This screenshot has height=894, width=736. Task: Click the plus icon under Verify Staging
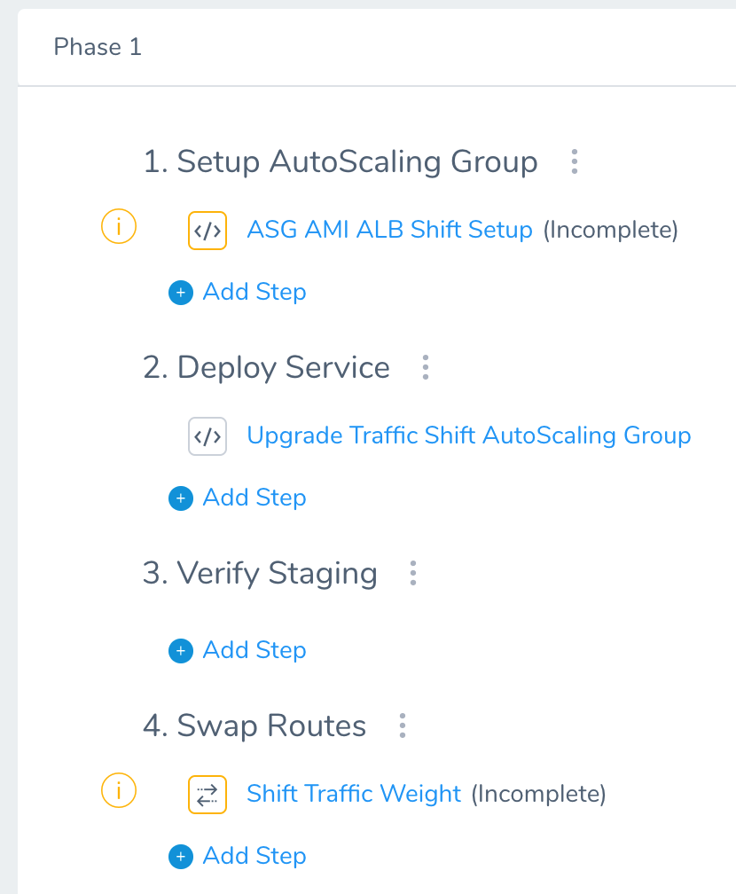(x=181, y=651)
